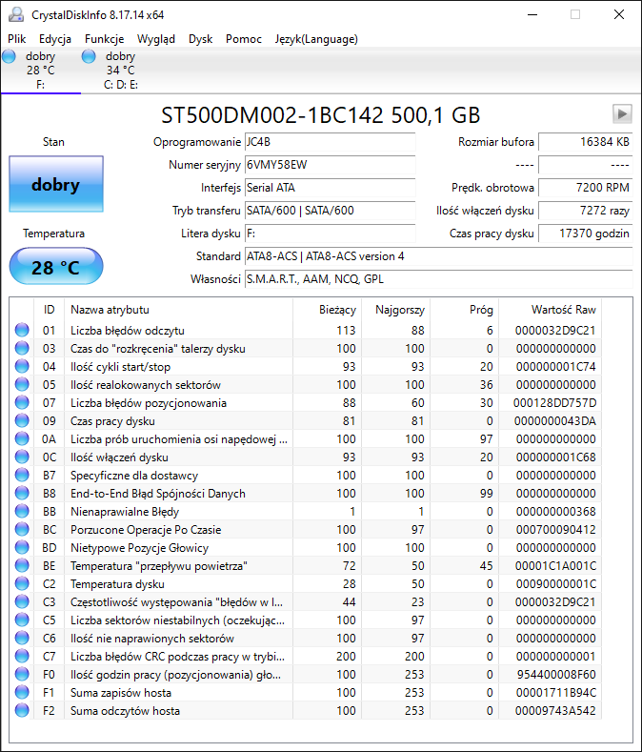
Task: Click the 28 °C temperature button
Action: pyautogui.click(x=56, y=267)
